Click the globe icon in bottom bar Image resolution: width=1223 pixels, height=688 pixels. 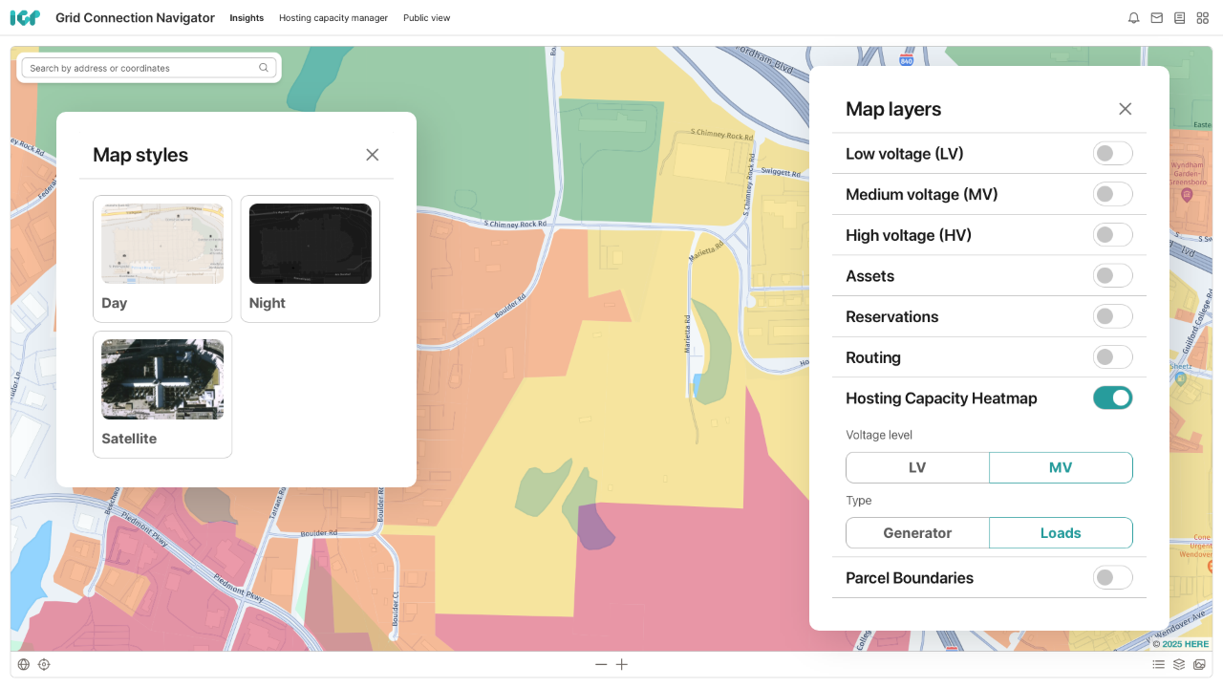coord(24,664)
